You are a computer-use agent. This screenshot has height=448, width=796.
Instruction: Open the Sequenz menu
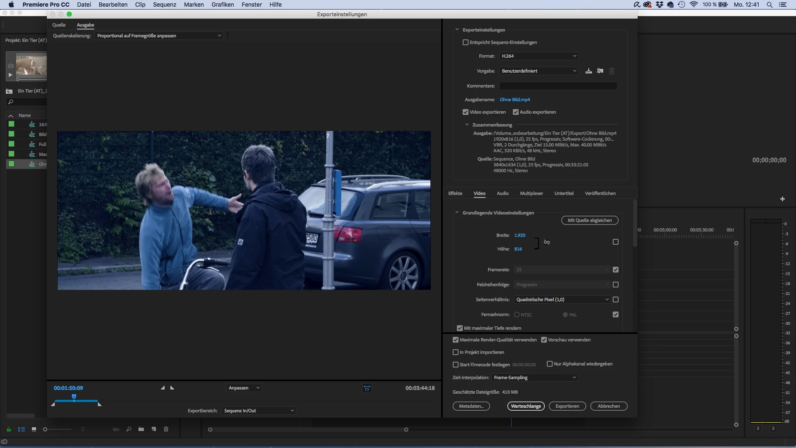click(x=164, y=5)
